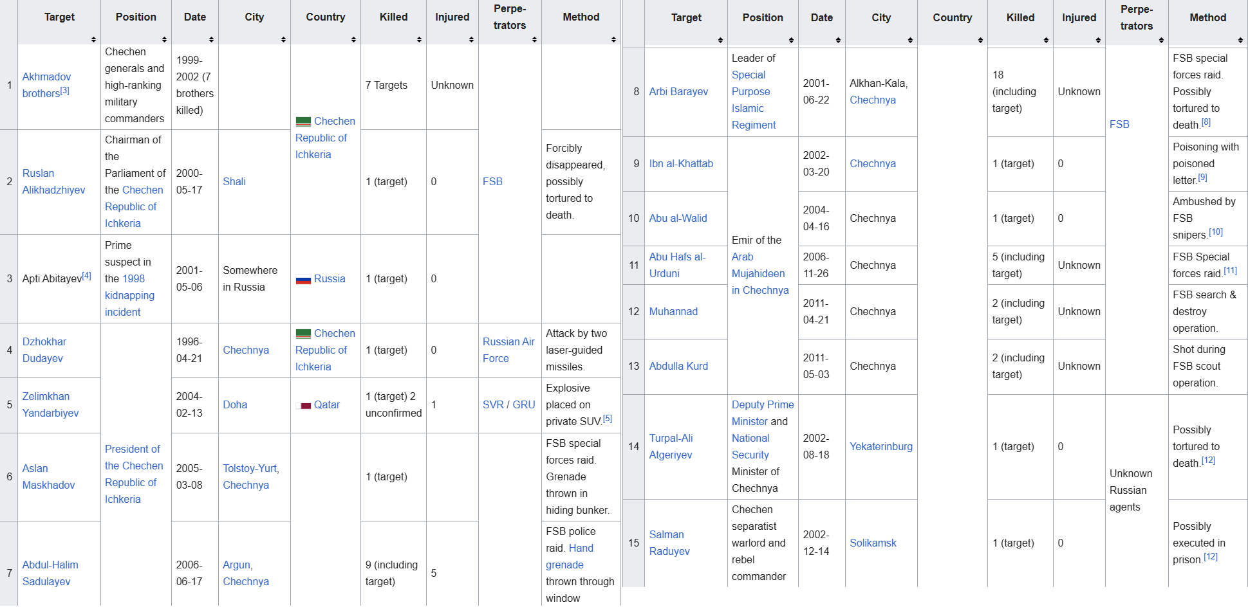Sort left table by Perpetrators column arrows
Viewport: 1248px width, 607px height.
tap(535, 40)
